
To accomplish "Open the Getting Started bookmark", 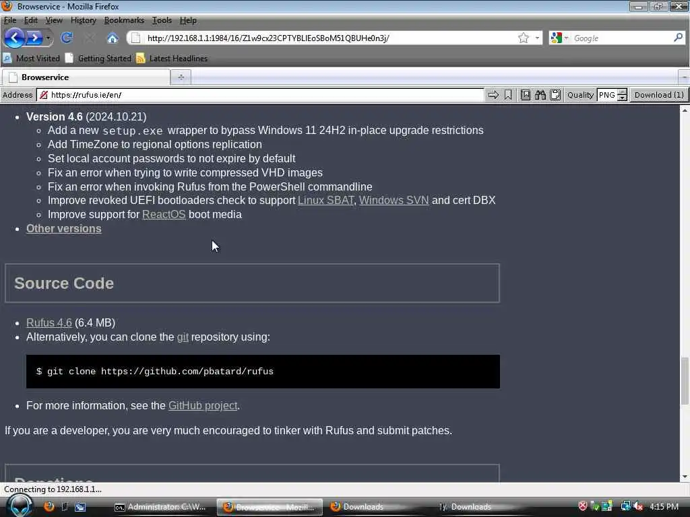I will click(98, 58).
